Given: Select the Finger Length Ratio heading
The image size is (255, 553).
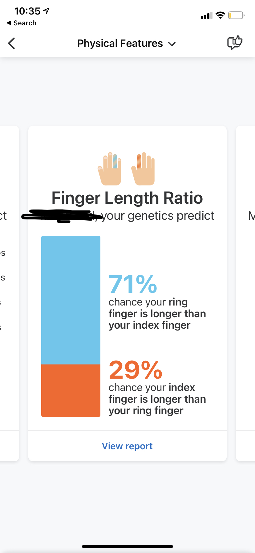Looking at the screenshot, I should coord(127,198).
